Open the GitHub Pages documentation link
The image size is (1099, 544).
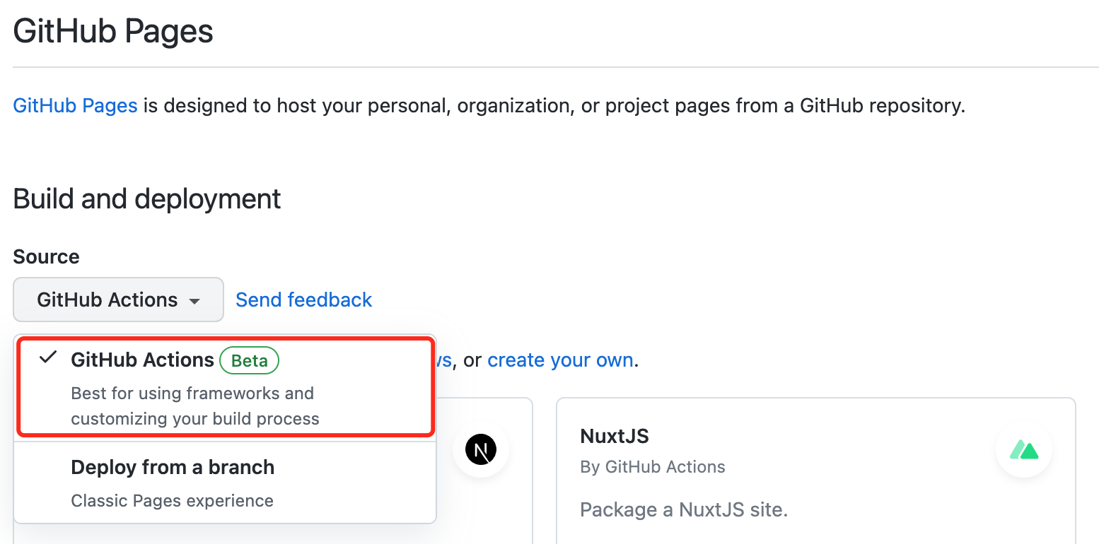click(x=75, y=106)
